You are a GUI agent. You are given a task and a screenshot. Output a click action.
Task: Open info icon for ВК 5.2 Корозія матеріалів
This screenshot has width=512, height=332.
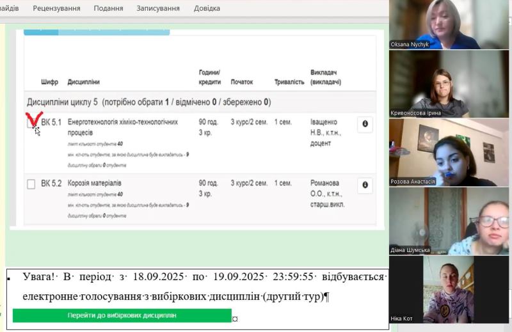[365, 185]
